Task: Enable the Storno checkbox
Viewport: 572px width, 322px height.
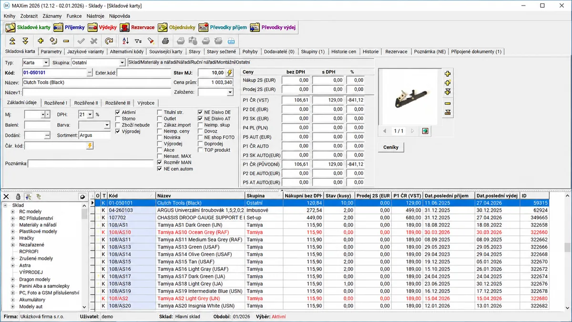Action: coord(118,119)
